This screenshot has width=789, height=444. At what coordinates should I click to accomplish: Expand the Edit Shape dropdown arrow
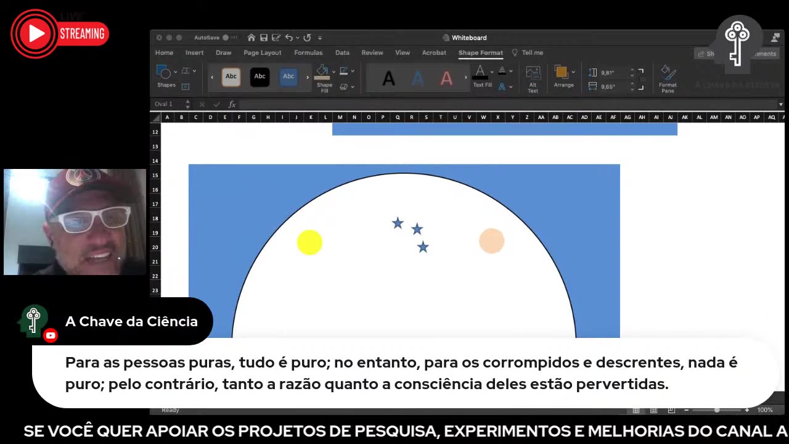point(194,72)
